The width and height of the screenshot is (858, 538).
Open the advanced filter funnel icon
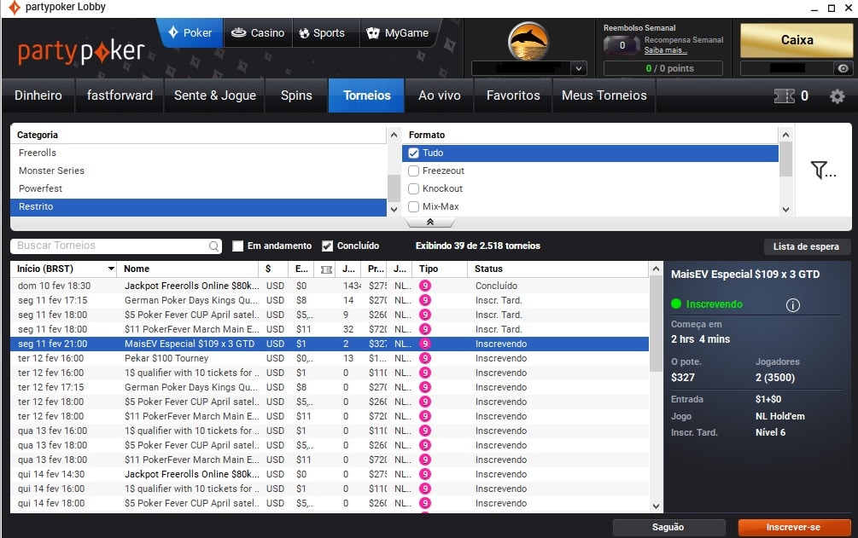[823, 170]
